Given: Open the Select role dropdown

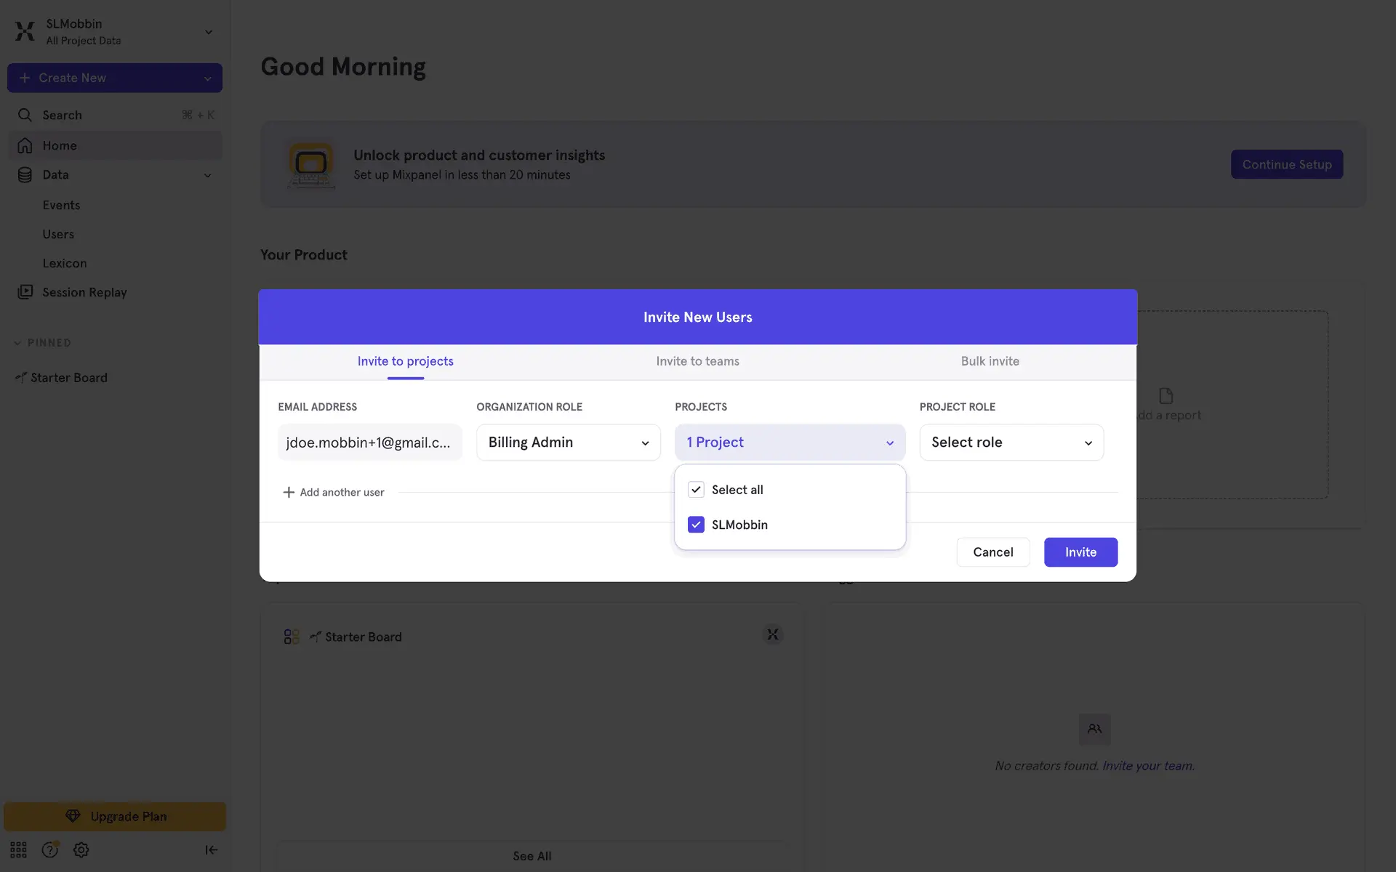Looking at the screenshot, I should pyautogui.click(x=1011, y=443).
